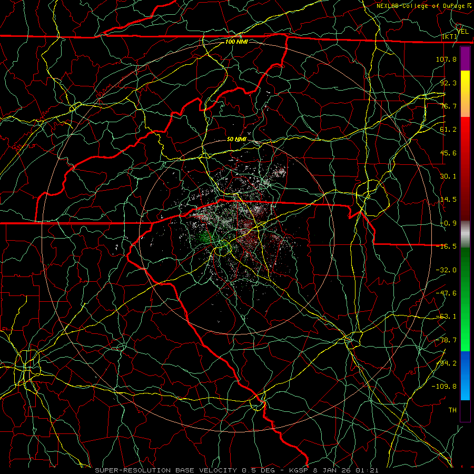Click the 76.7 scale value
Viewport: 474px width, 474px height.
click(x=448, y=106)
